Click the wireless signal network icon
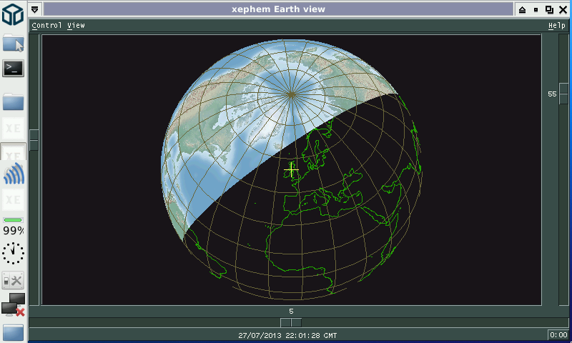This screenshot has width=572, height=343. point(14,174)
